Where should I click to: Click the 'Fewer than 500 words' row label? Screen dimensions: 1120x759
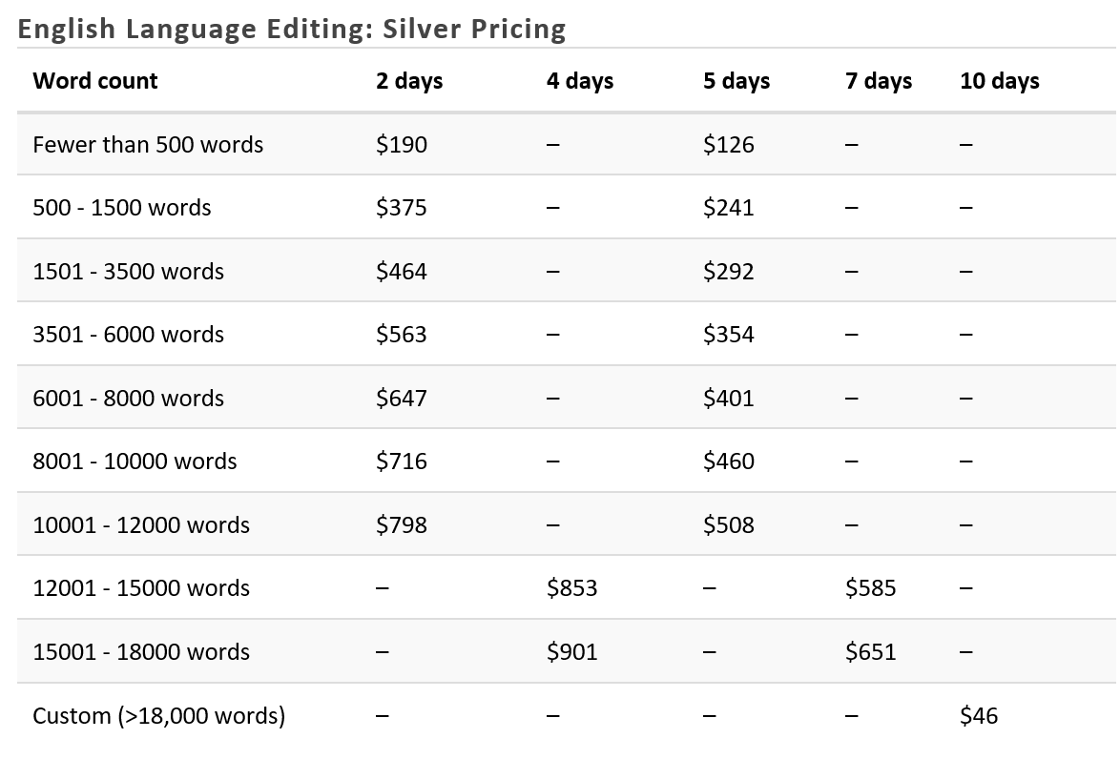[148, 145]
